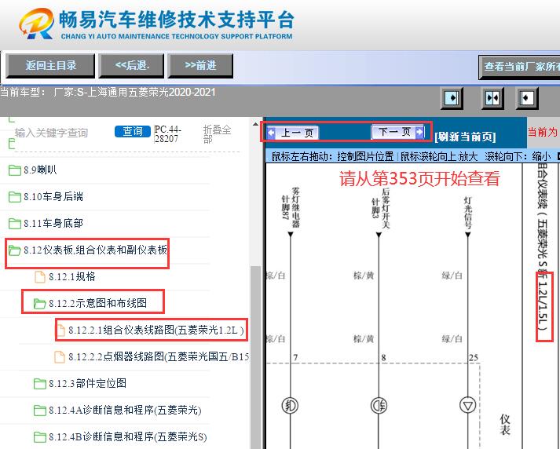Click the upper 绿/白 wire color label
This screenshot has height=449, width=560.
(x=452, y=276)
